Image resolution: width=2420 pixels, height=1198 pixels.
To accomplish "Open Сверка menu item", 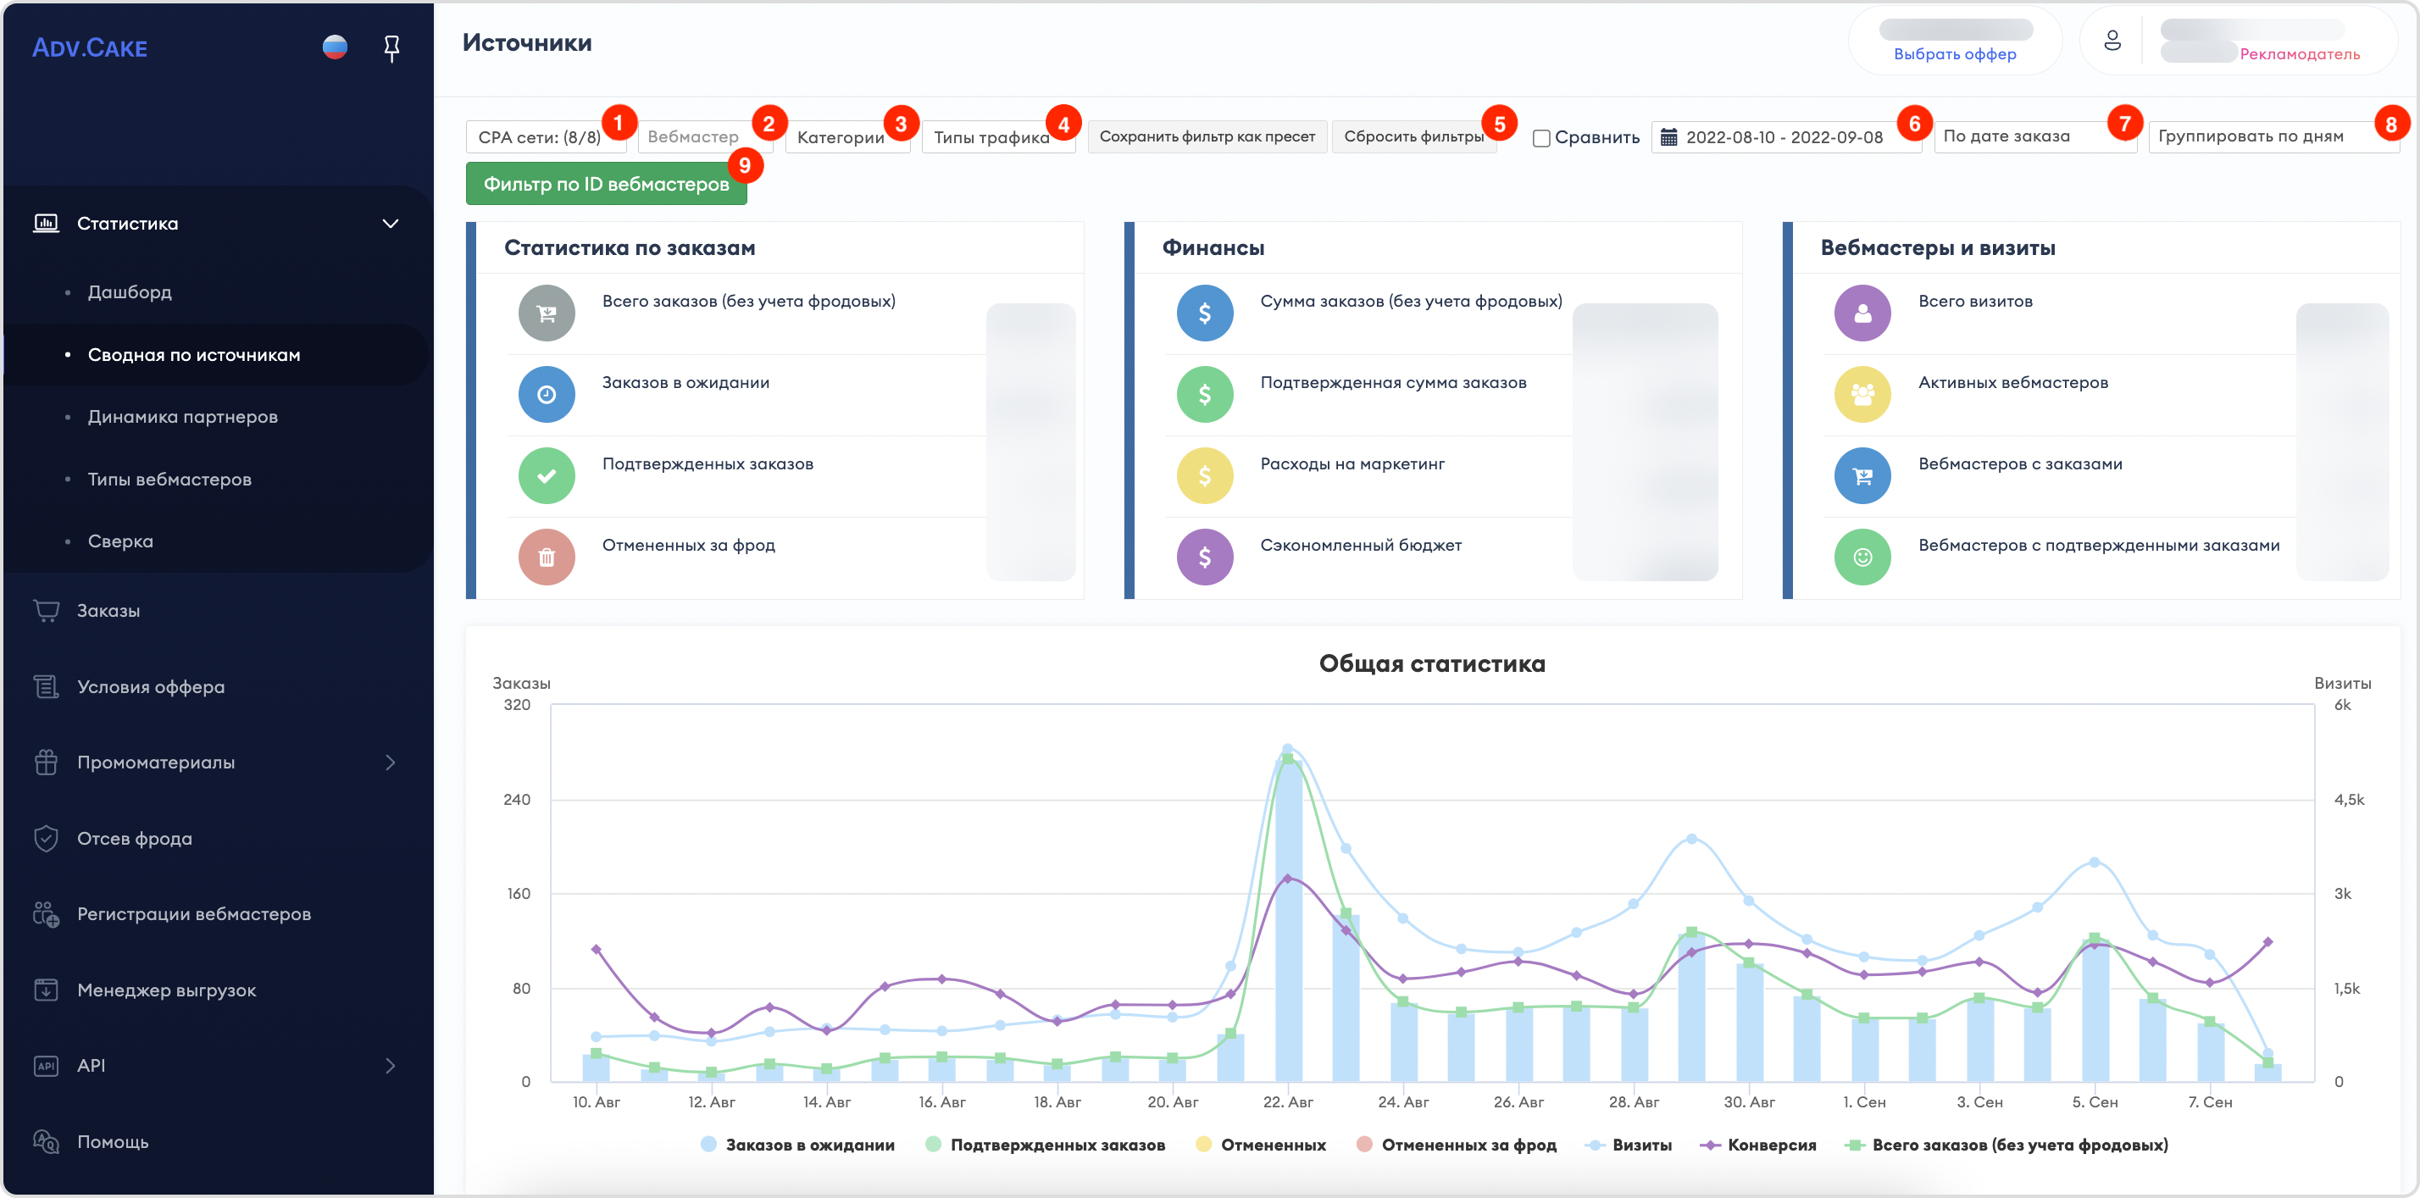I will tap(120, 541).
